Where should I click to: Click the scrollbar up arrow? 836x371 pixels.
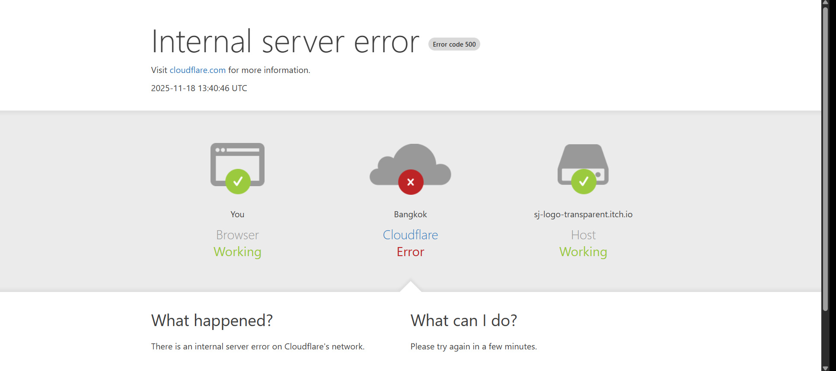[x=825, y=3]
